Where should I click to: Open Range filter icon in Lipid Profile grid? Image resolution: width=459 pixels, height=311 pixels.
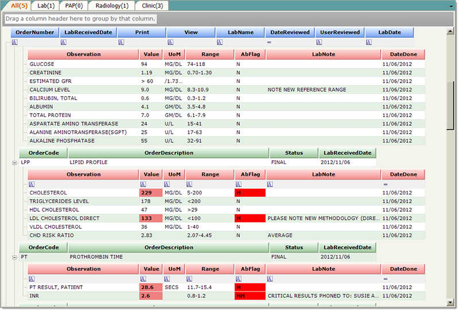189,184
